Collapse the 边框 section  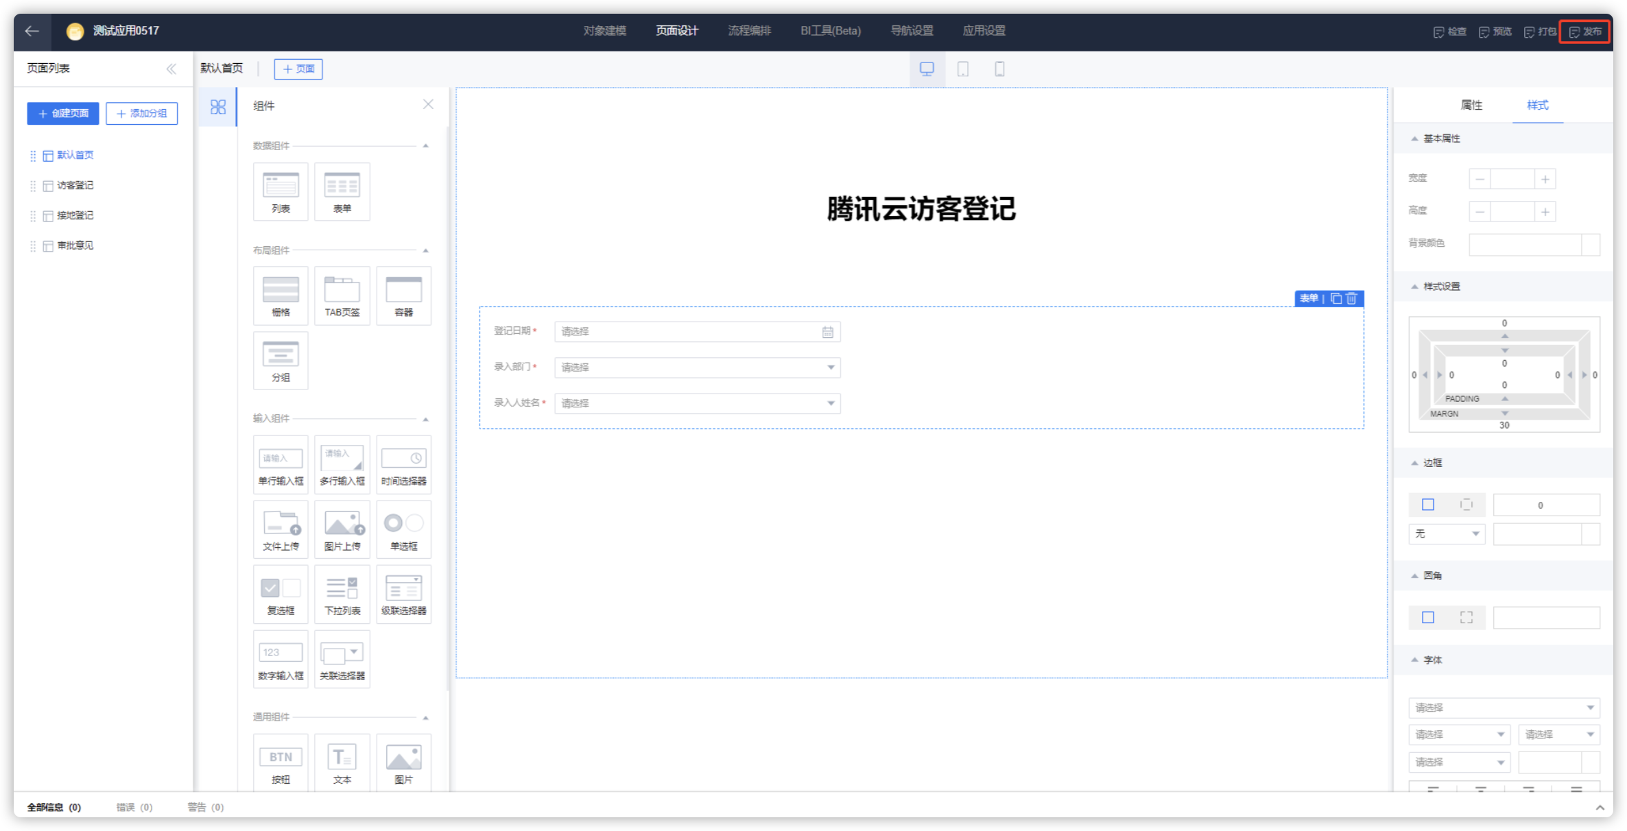coord(1414,463)
